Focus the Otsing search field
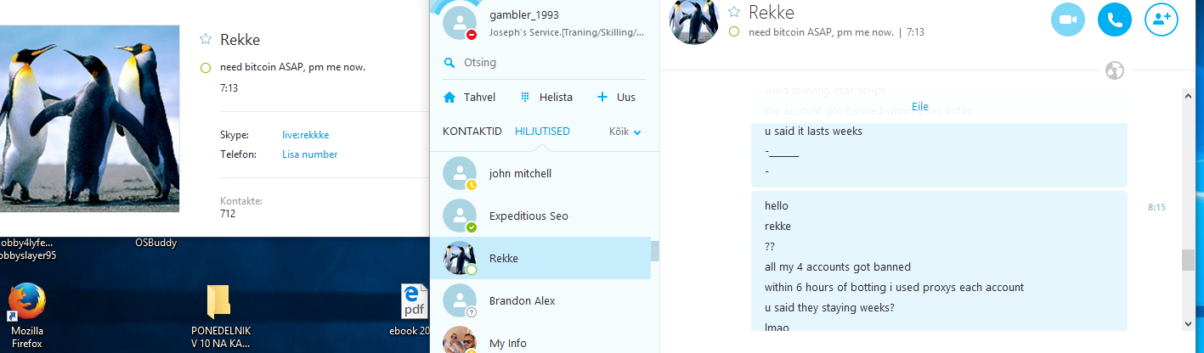This screenshot has height=353, width=1204. (545, 63)
